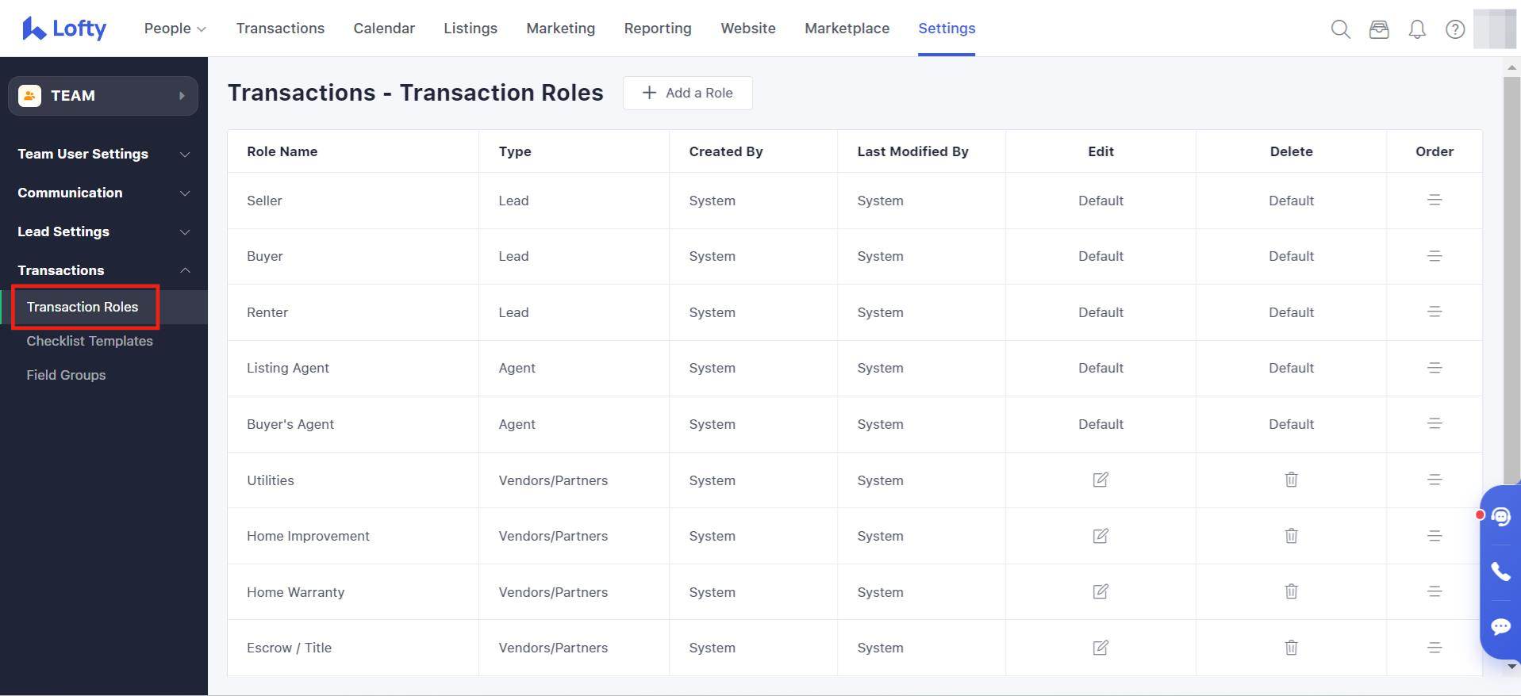The height and width of the screenshot is (696, 1521).
Task: Click the scrollbar down arrow
Action: point(1511,667)
